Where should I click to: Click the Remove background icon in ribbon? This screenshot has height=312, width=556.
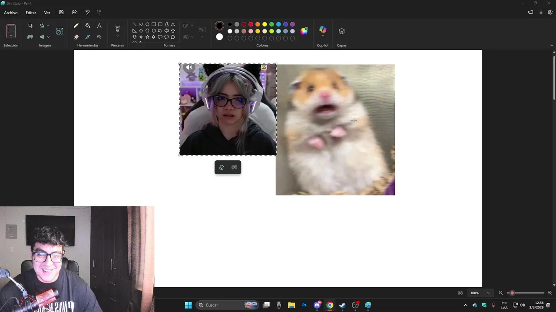click(30, 37)
